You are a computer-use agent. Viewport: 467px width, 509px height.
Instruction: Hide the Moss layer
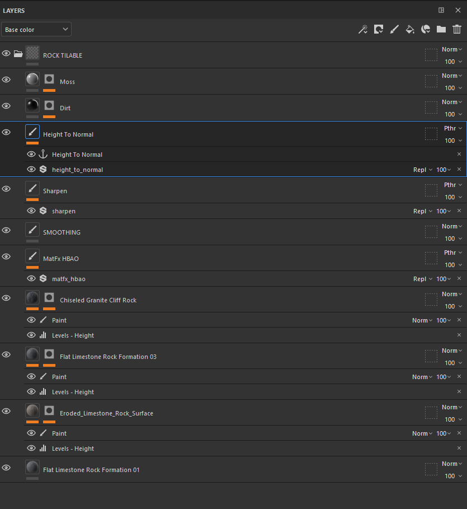[6, 80]
